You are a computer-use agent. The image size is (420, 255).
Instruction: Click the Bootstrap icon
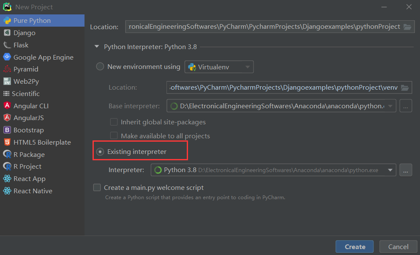click(x=7, y=130)
